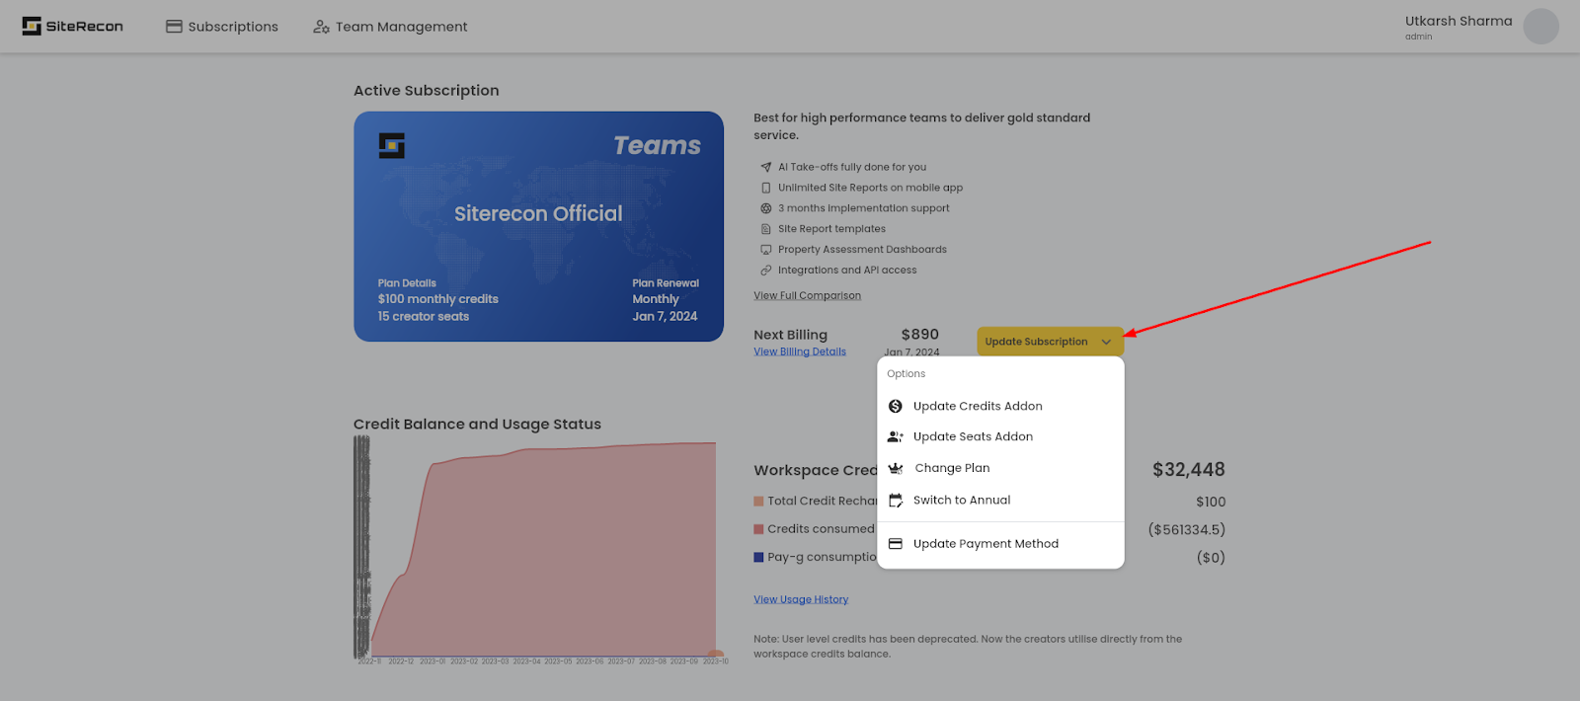Click the Utkarsh Sharma user name

[1459, 21]
